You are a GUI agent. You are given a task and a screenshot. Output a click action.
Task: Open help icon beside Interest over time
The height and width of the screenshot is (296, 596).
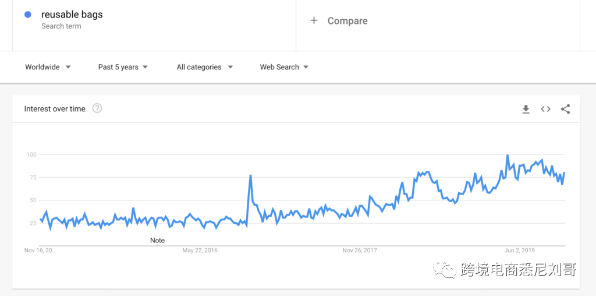97,108
